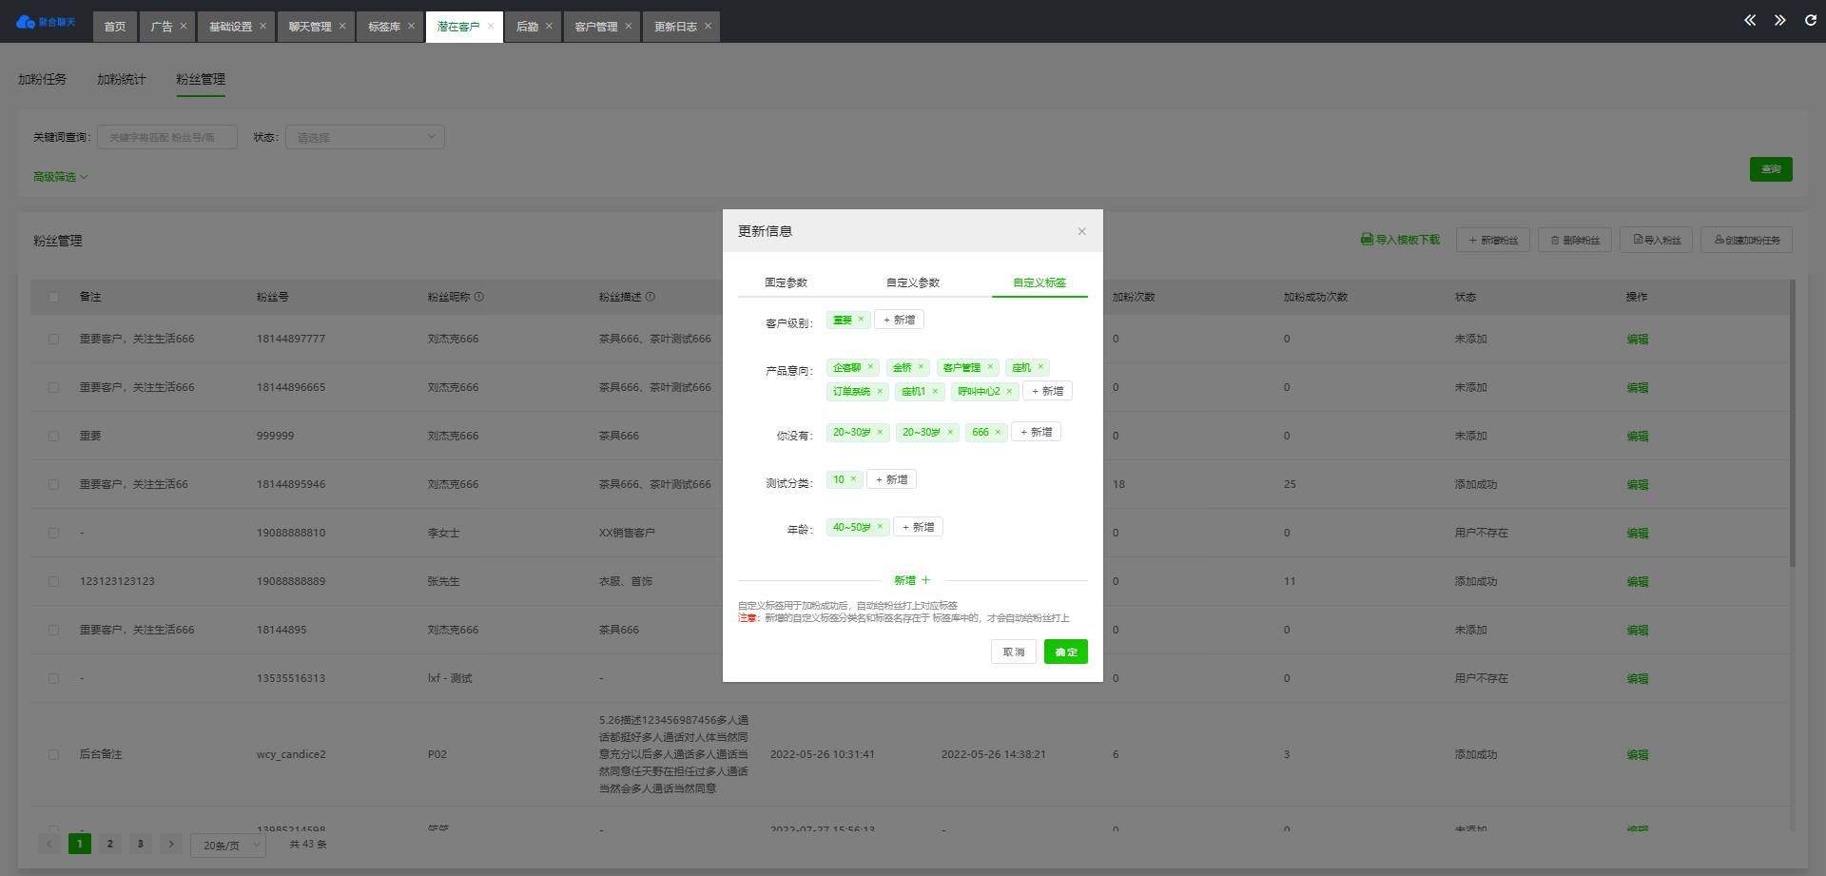Click 取消 to cancel the dialog
1826x876 pixels.
[1013, 652]
